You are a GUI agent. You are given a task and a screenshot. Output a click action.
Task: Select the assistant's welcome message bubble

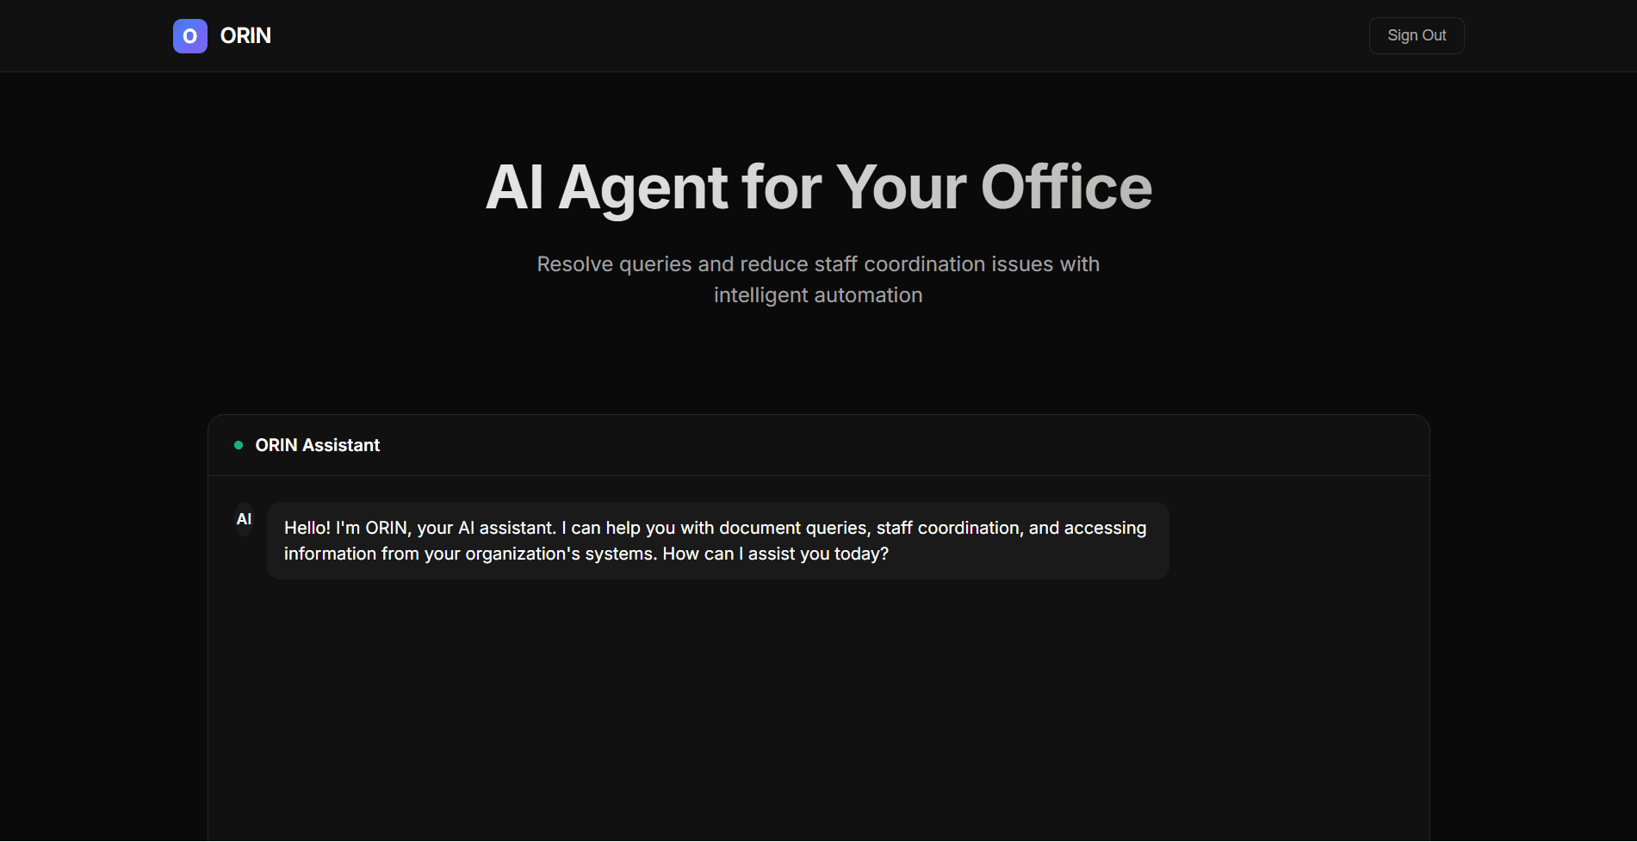coord(717,540)
